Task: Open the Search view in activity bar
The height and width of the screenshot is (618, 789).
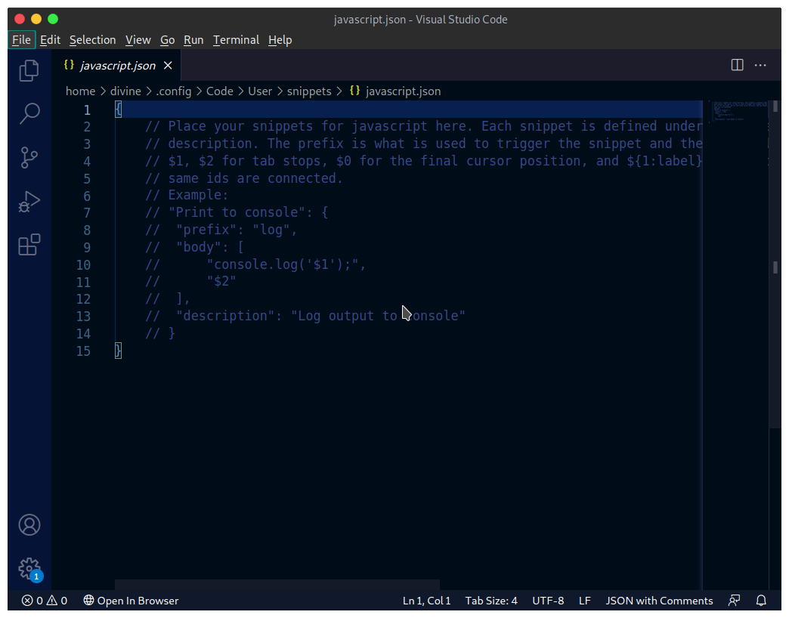Action: click(29, 113)
